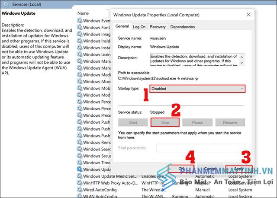Click the wuauserv service name text
The image size is (277, 198).
point(158,38)
